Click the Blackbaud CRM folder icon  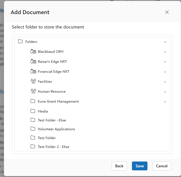[33, 51]
